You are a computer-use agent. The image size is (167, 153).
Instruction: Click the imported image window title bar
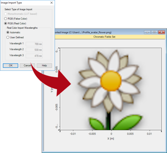99,32
